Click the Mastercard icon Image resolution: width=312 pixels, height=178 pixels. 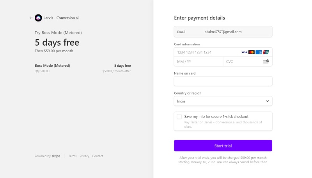pos(252,52)
